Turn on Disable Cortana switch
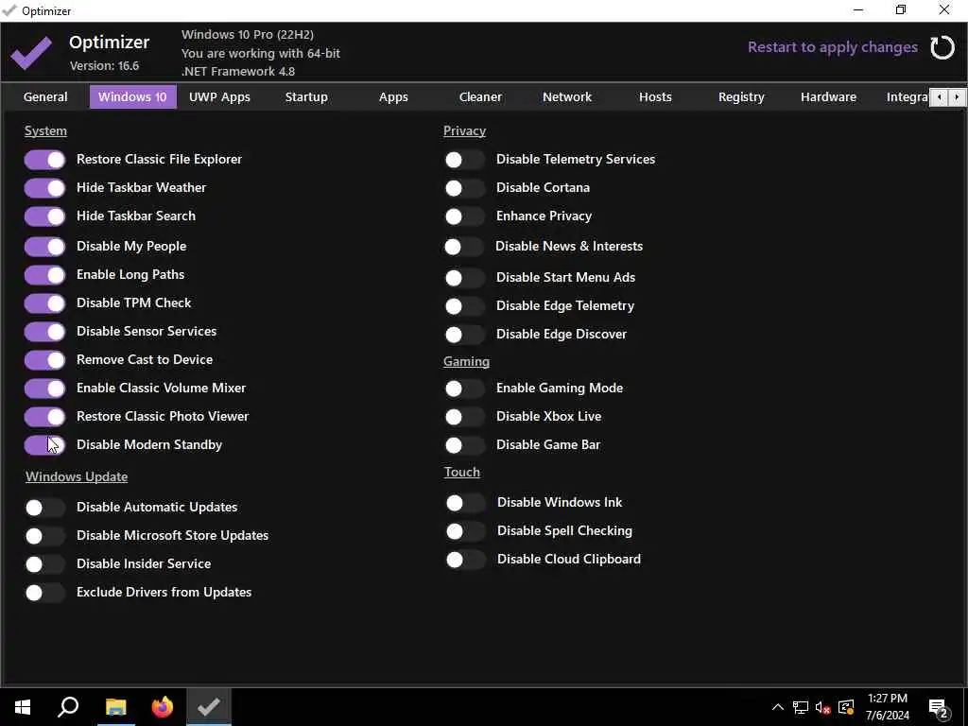 pyautogui.click(x=464, y=188)
